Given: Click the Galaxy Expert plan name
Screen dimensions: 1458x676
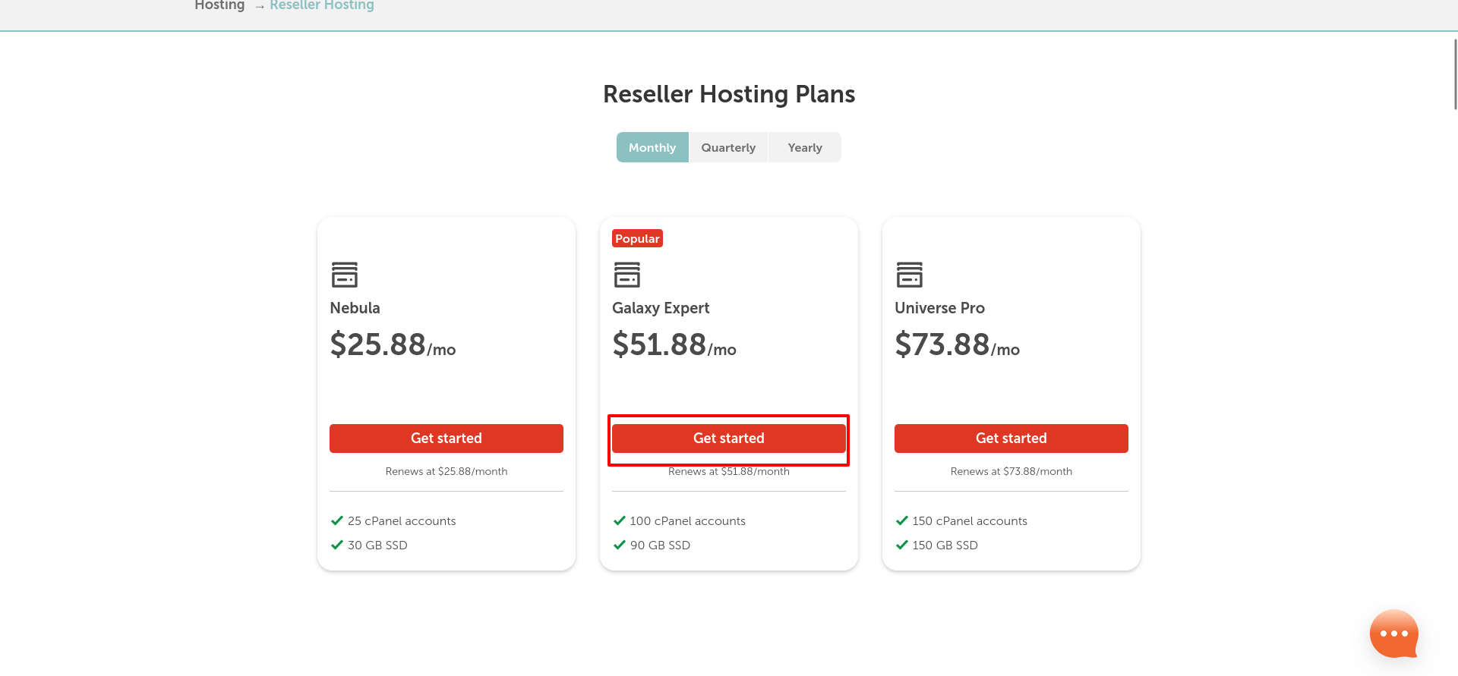Looking at the screenshot, I should (x=661, y=308).
